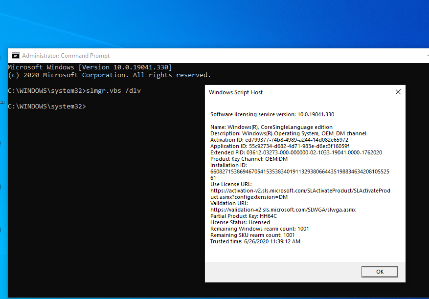Click Remaining Windows rearm count line
This screenshot has width=429, height=299.
coord(259,229)
